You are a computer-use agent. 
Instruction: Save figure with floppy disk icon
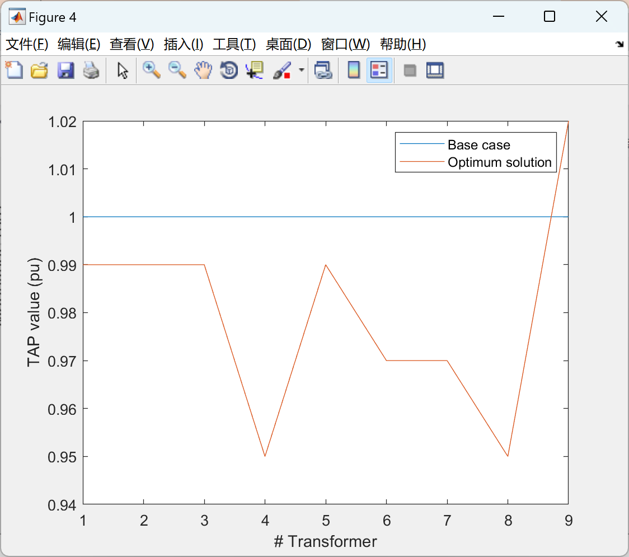click(65, 70)
